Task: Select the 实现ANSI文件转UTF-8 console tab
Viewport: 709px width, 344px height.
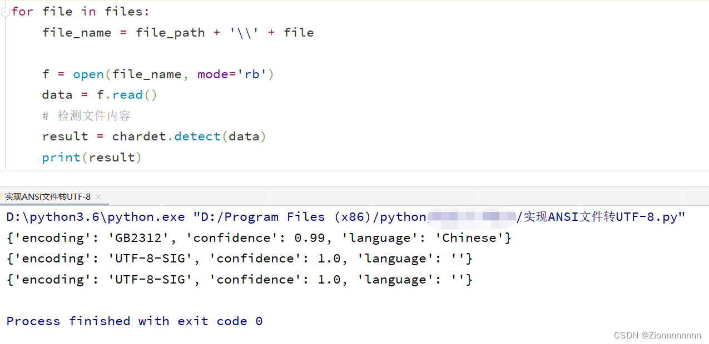Action: (47, 197)
